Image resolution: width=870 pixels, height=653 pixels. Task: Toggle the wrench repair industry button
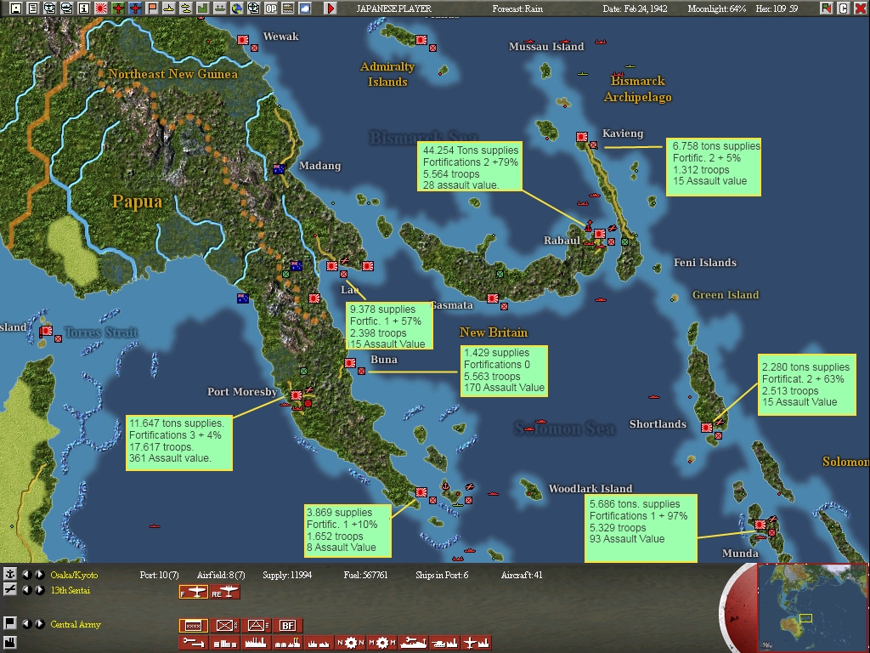(x=194, y=643)
